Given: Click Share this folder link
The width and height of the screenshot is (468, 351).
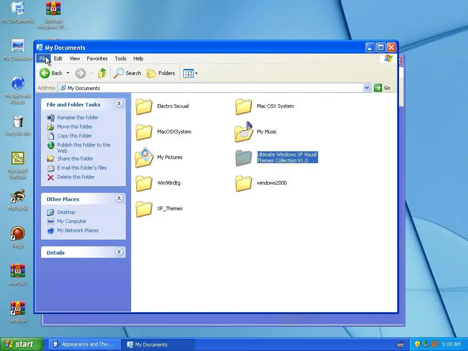Looking at the screenshot, I should click(x=75, y=159).
